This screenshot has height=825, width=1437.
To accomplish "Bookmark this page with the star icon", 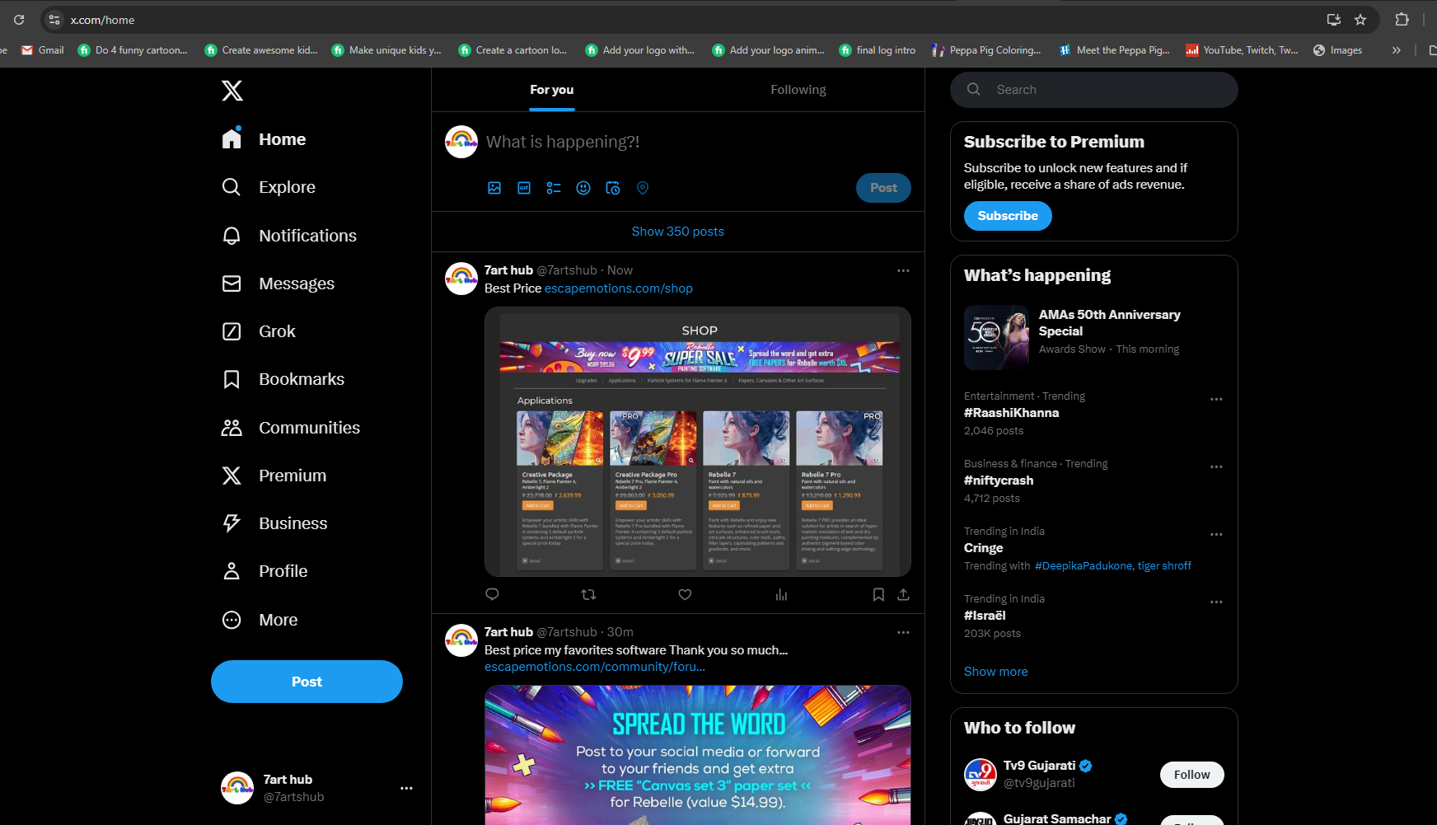I will pos(1360,20).
